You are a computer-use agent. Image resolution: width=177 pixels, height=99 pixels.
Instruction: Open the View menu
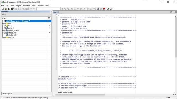12,5
